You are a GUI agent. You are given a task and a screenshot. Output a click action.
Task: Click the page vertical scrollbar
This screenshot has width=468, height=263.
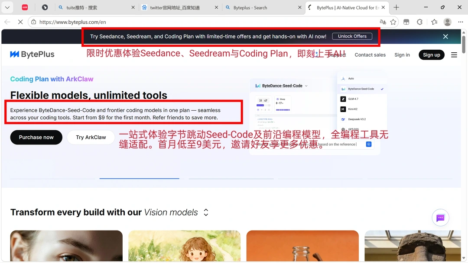coord(464,45)
